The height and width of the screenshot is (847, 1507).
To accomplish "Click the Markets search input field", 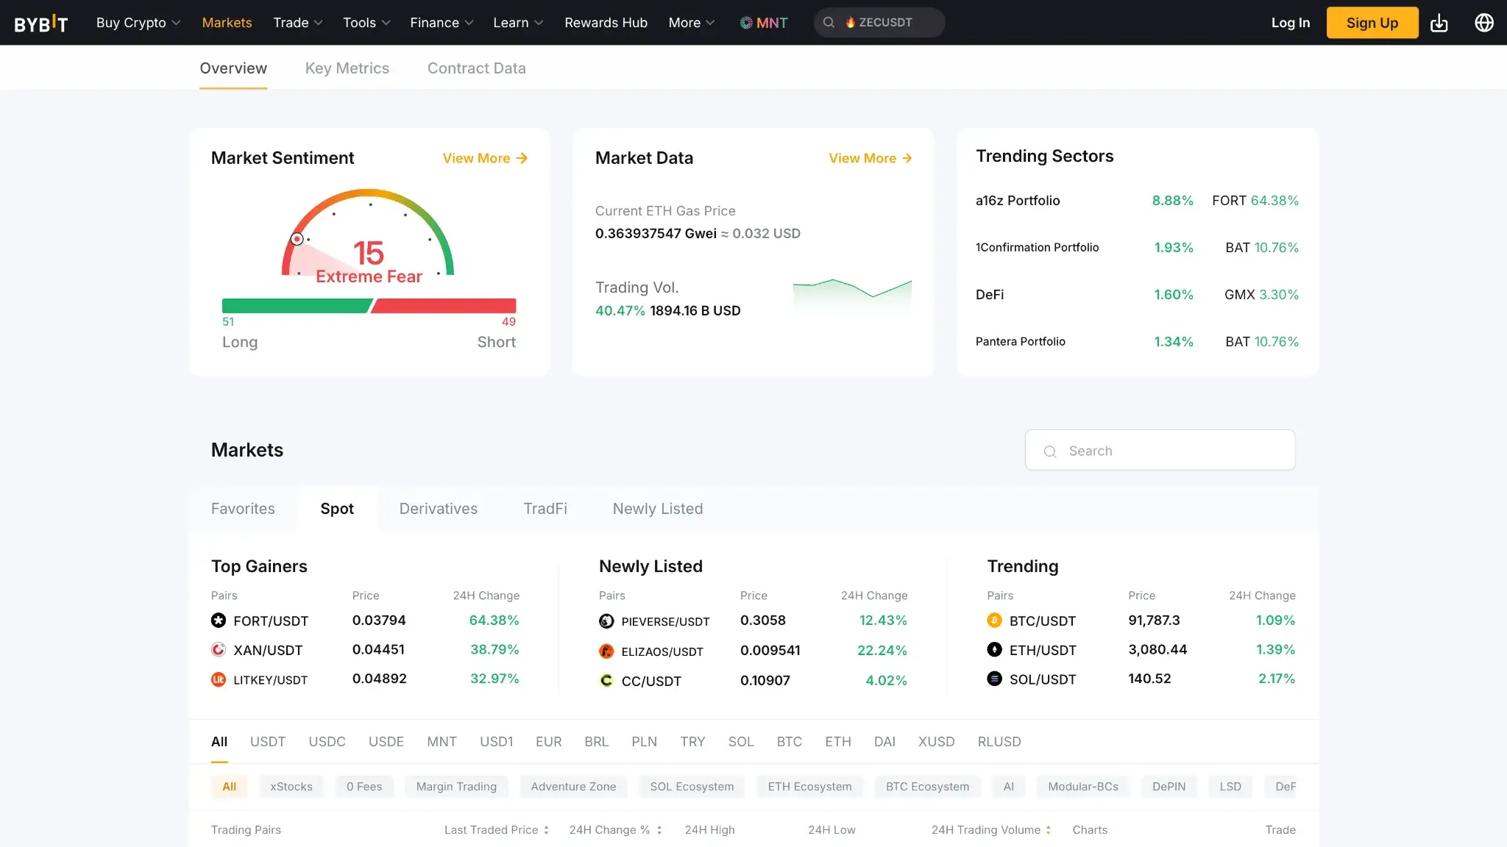I will click(x=1160, y=450).
